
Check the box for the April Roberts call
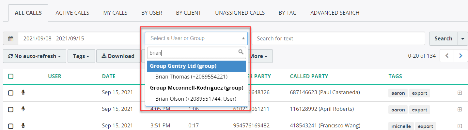[11, 109]
